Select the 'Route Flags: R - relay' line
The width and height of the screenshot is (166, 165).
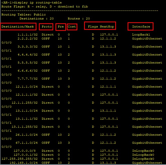click(x=45, y=7)
